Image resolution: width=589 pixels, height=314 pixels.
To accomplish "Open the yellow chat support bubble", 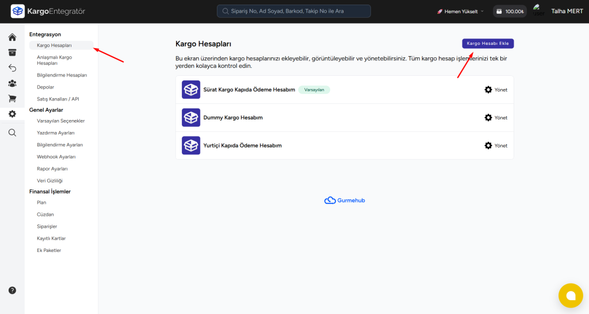I will (x=571, y=296).
